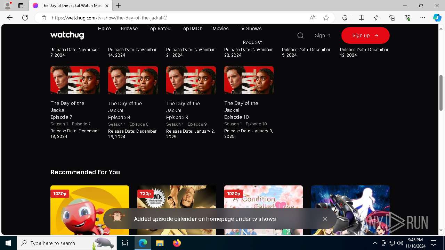This screenshot has width=445, height=250.
Task: Open volume control in the tray
Action: pyautogui.click(x=400, y=243)
